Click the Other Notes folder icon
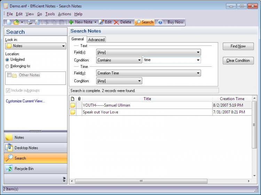The height and width of the screenshot is (195, 261). [15, 76]
